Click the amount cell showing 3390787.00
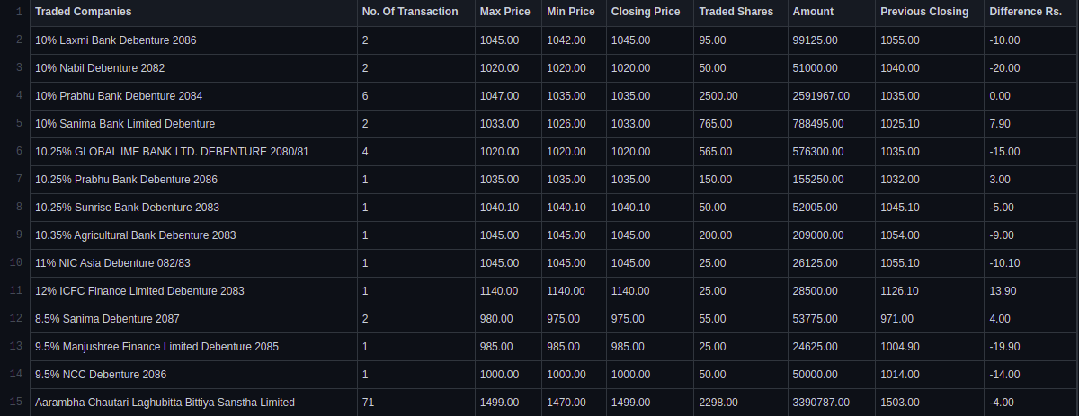Viewport: 1079px width, 416px height. pyautogui.click(x=831, y=403)
